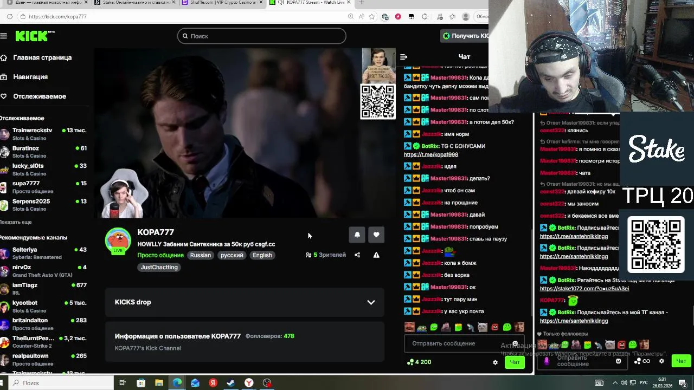694x390 pixels.
Task: Share the stream via the share icon
Action: [357, 255]
